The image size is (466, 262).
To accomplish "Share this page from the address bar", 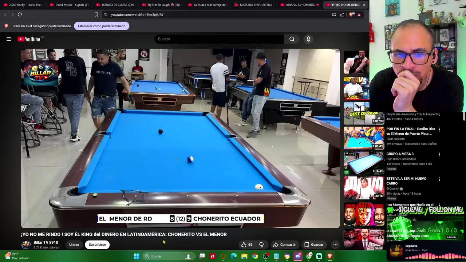I will 342,15.
